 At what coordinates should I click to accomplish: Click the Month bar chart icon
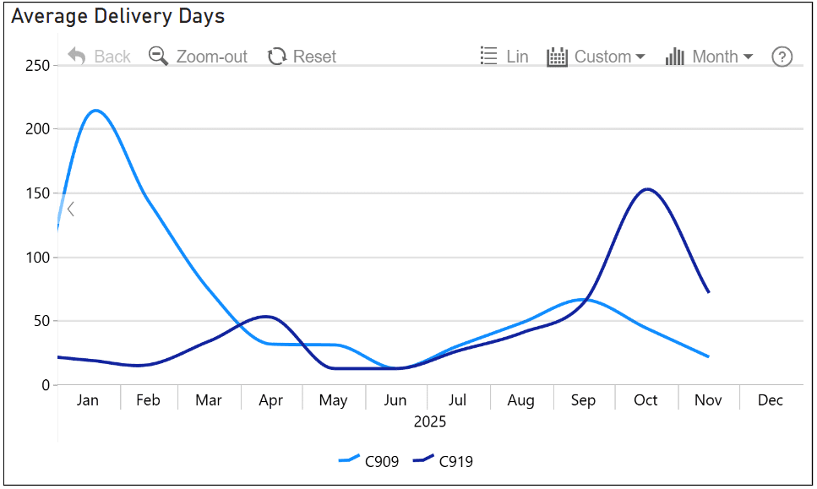point(674,57)
